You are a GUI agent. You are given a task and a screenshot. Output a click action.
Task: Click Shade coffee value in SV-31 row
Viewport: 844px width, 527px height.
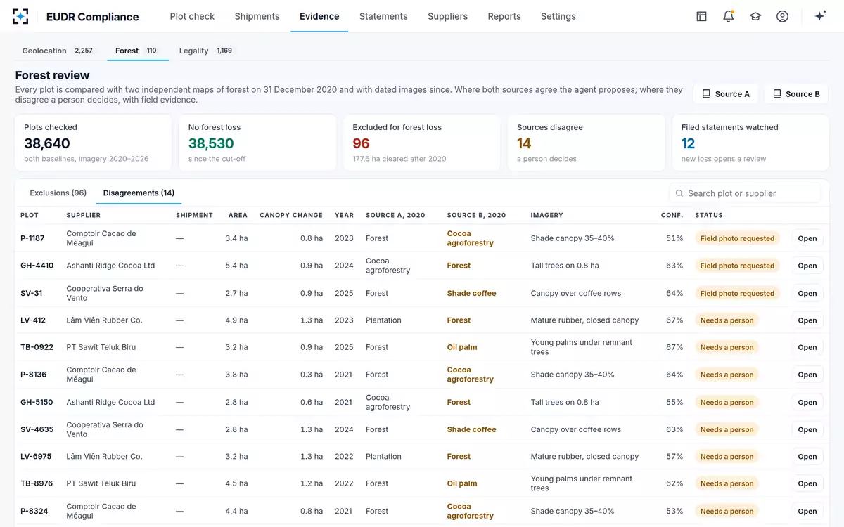point(471,293)
